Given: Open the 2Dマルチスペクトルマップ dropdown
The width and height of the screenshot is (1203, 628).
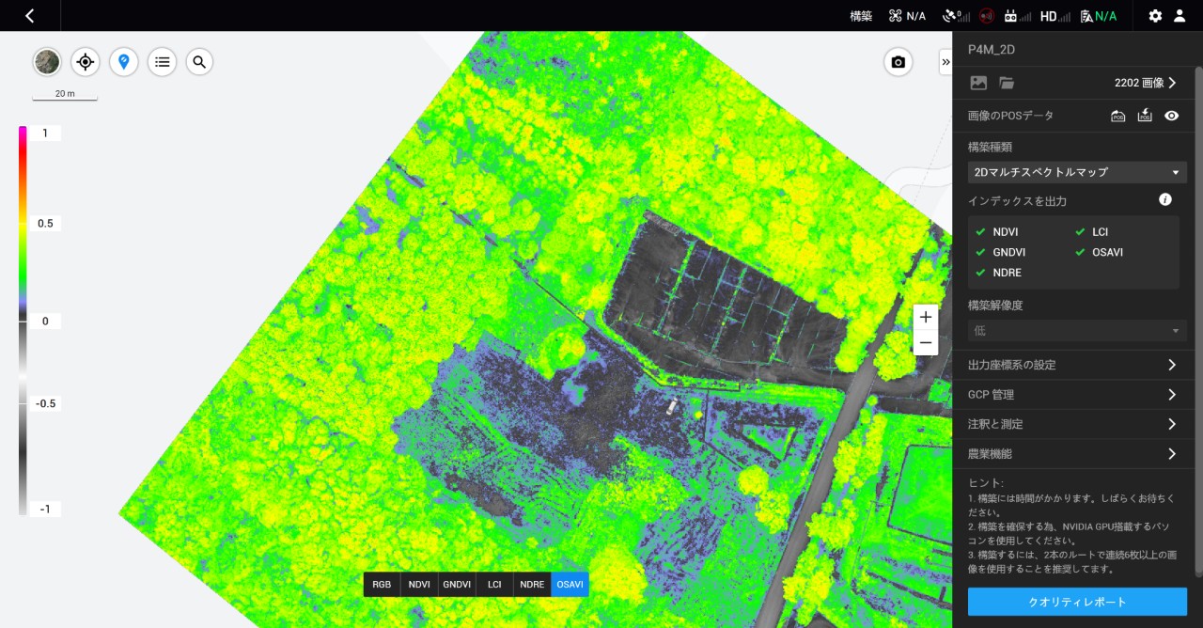Looking at the screenshot, I should [1077, 172].
